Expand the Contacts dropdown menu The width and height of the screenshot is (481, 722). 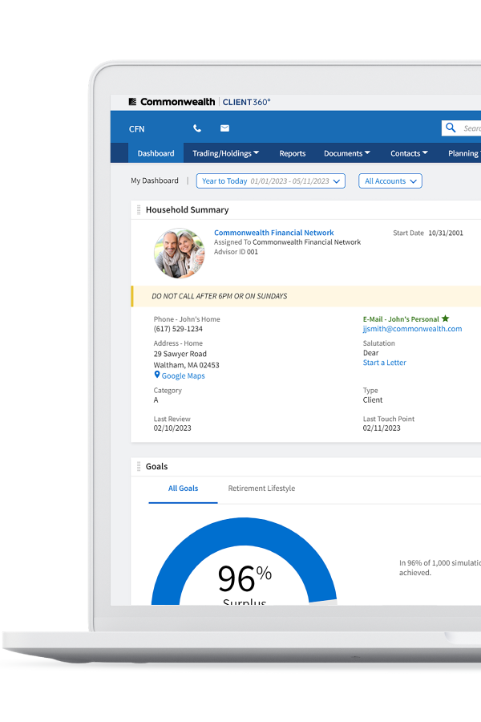point(409,153)
